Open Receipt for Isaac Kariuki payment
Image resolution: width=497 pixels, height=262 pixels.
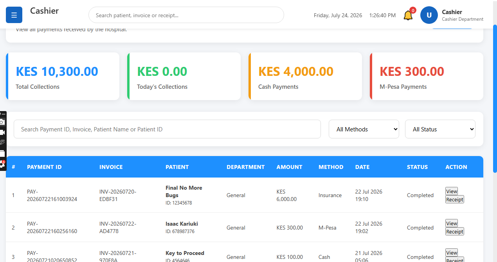click(x=455, y=231)
